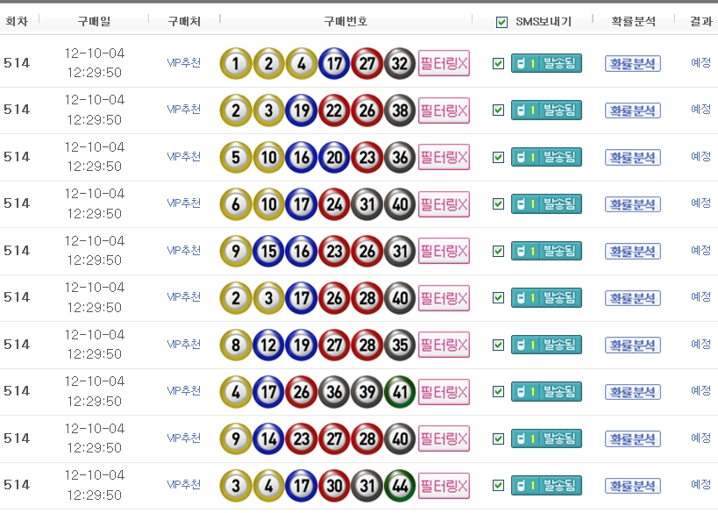Click the yellow ball number 5
718x513 pixels.
click(x=236, y=157)
